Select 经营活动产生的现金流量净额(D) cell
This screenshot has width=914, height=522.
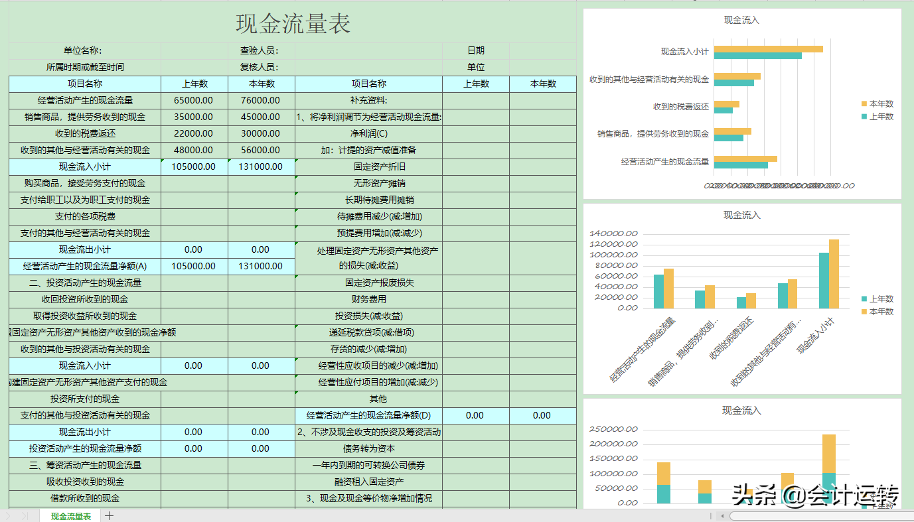click(369, 415)
